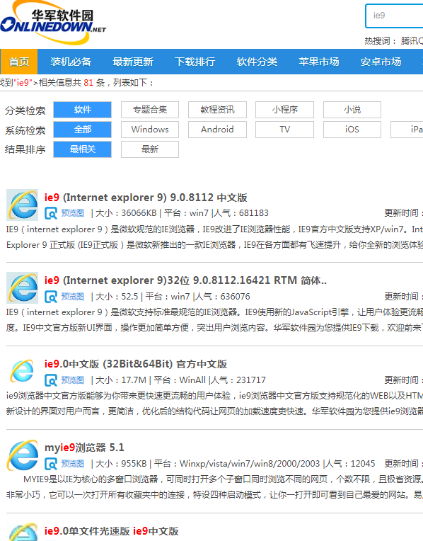Open the 软件分类 nav item
This screenshot has width=423, height=541.
[x=257, y=62]
